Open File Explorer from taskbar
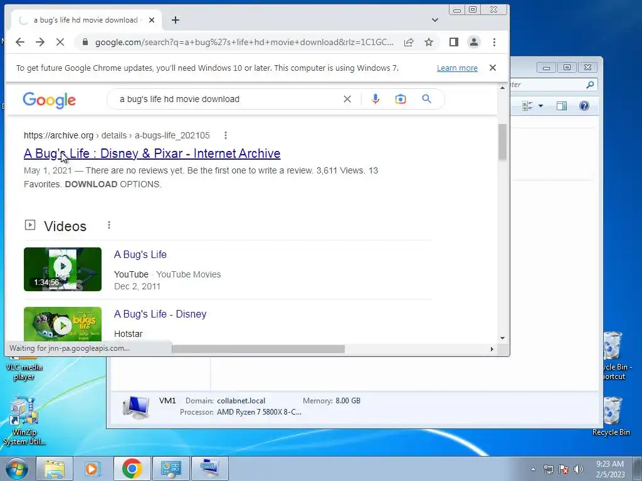Image resolution: width=642 pixels, height=481 pixels. 55,468
